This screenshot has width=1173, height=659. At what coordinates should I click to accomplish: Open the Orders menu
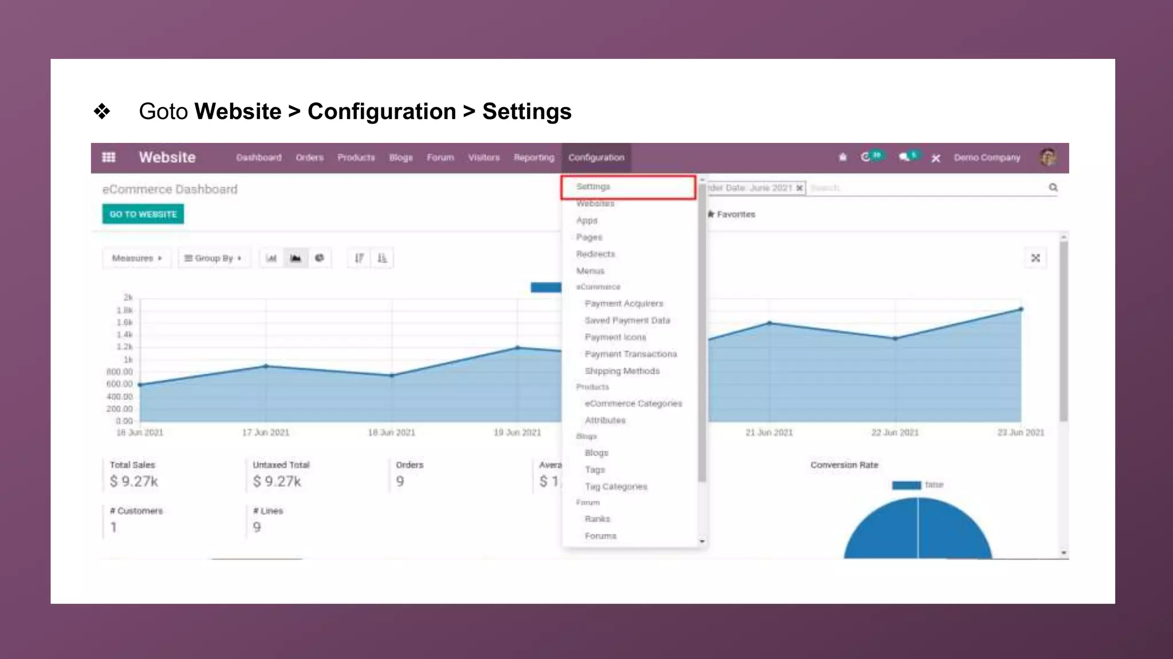point(310,157)
